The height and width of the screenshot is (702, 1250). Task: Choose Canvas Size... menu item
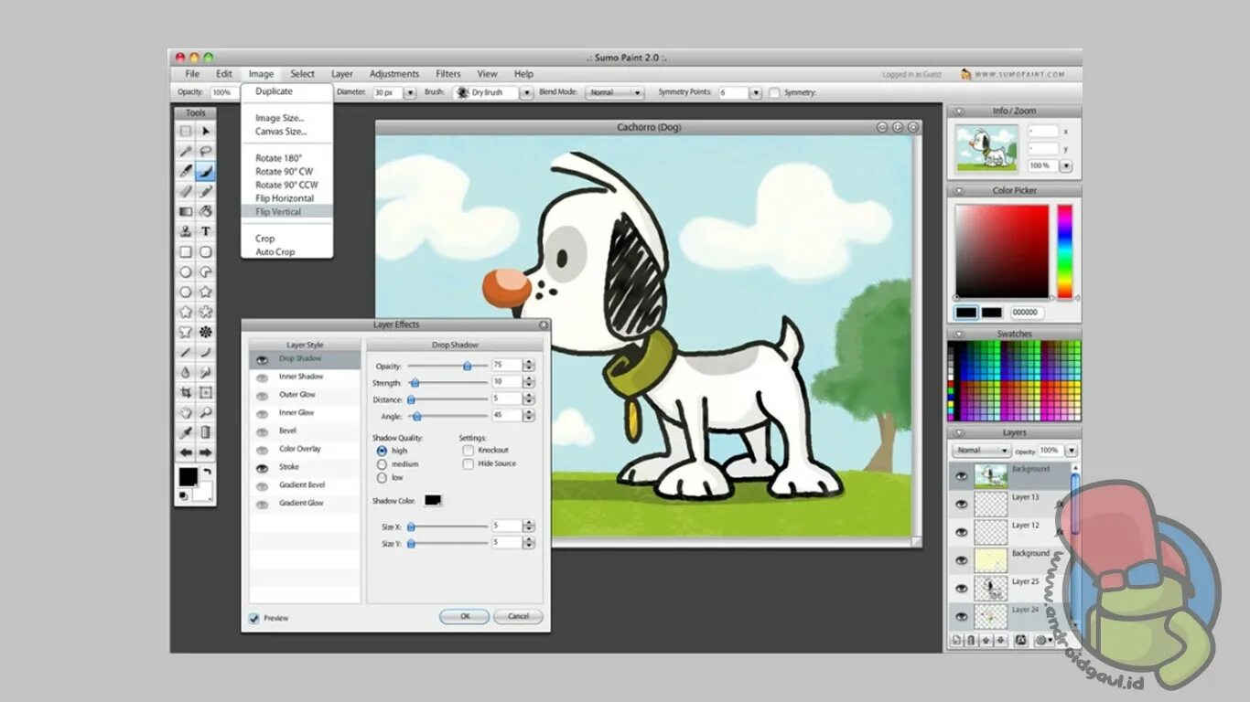coord(281,132)
